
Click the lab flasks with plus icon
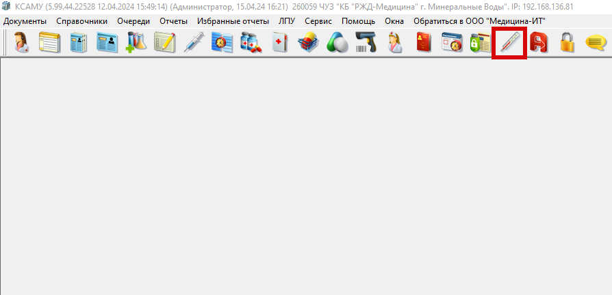[x=136, y=44]
